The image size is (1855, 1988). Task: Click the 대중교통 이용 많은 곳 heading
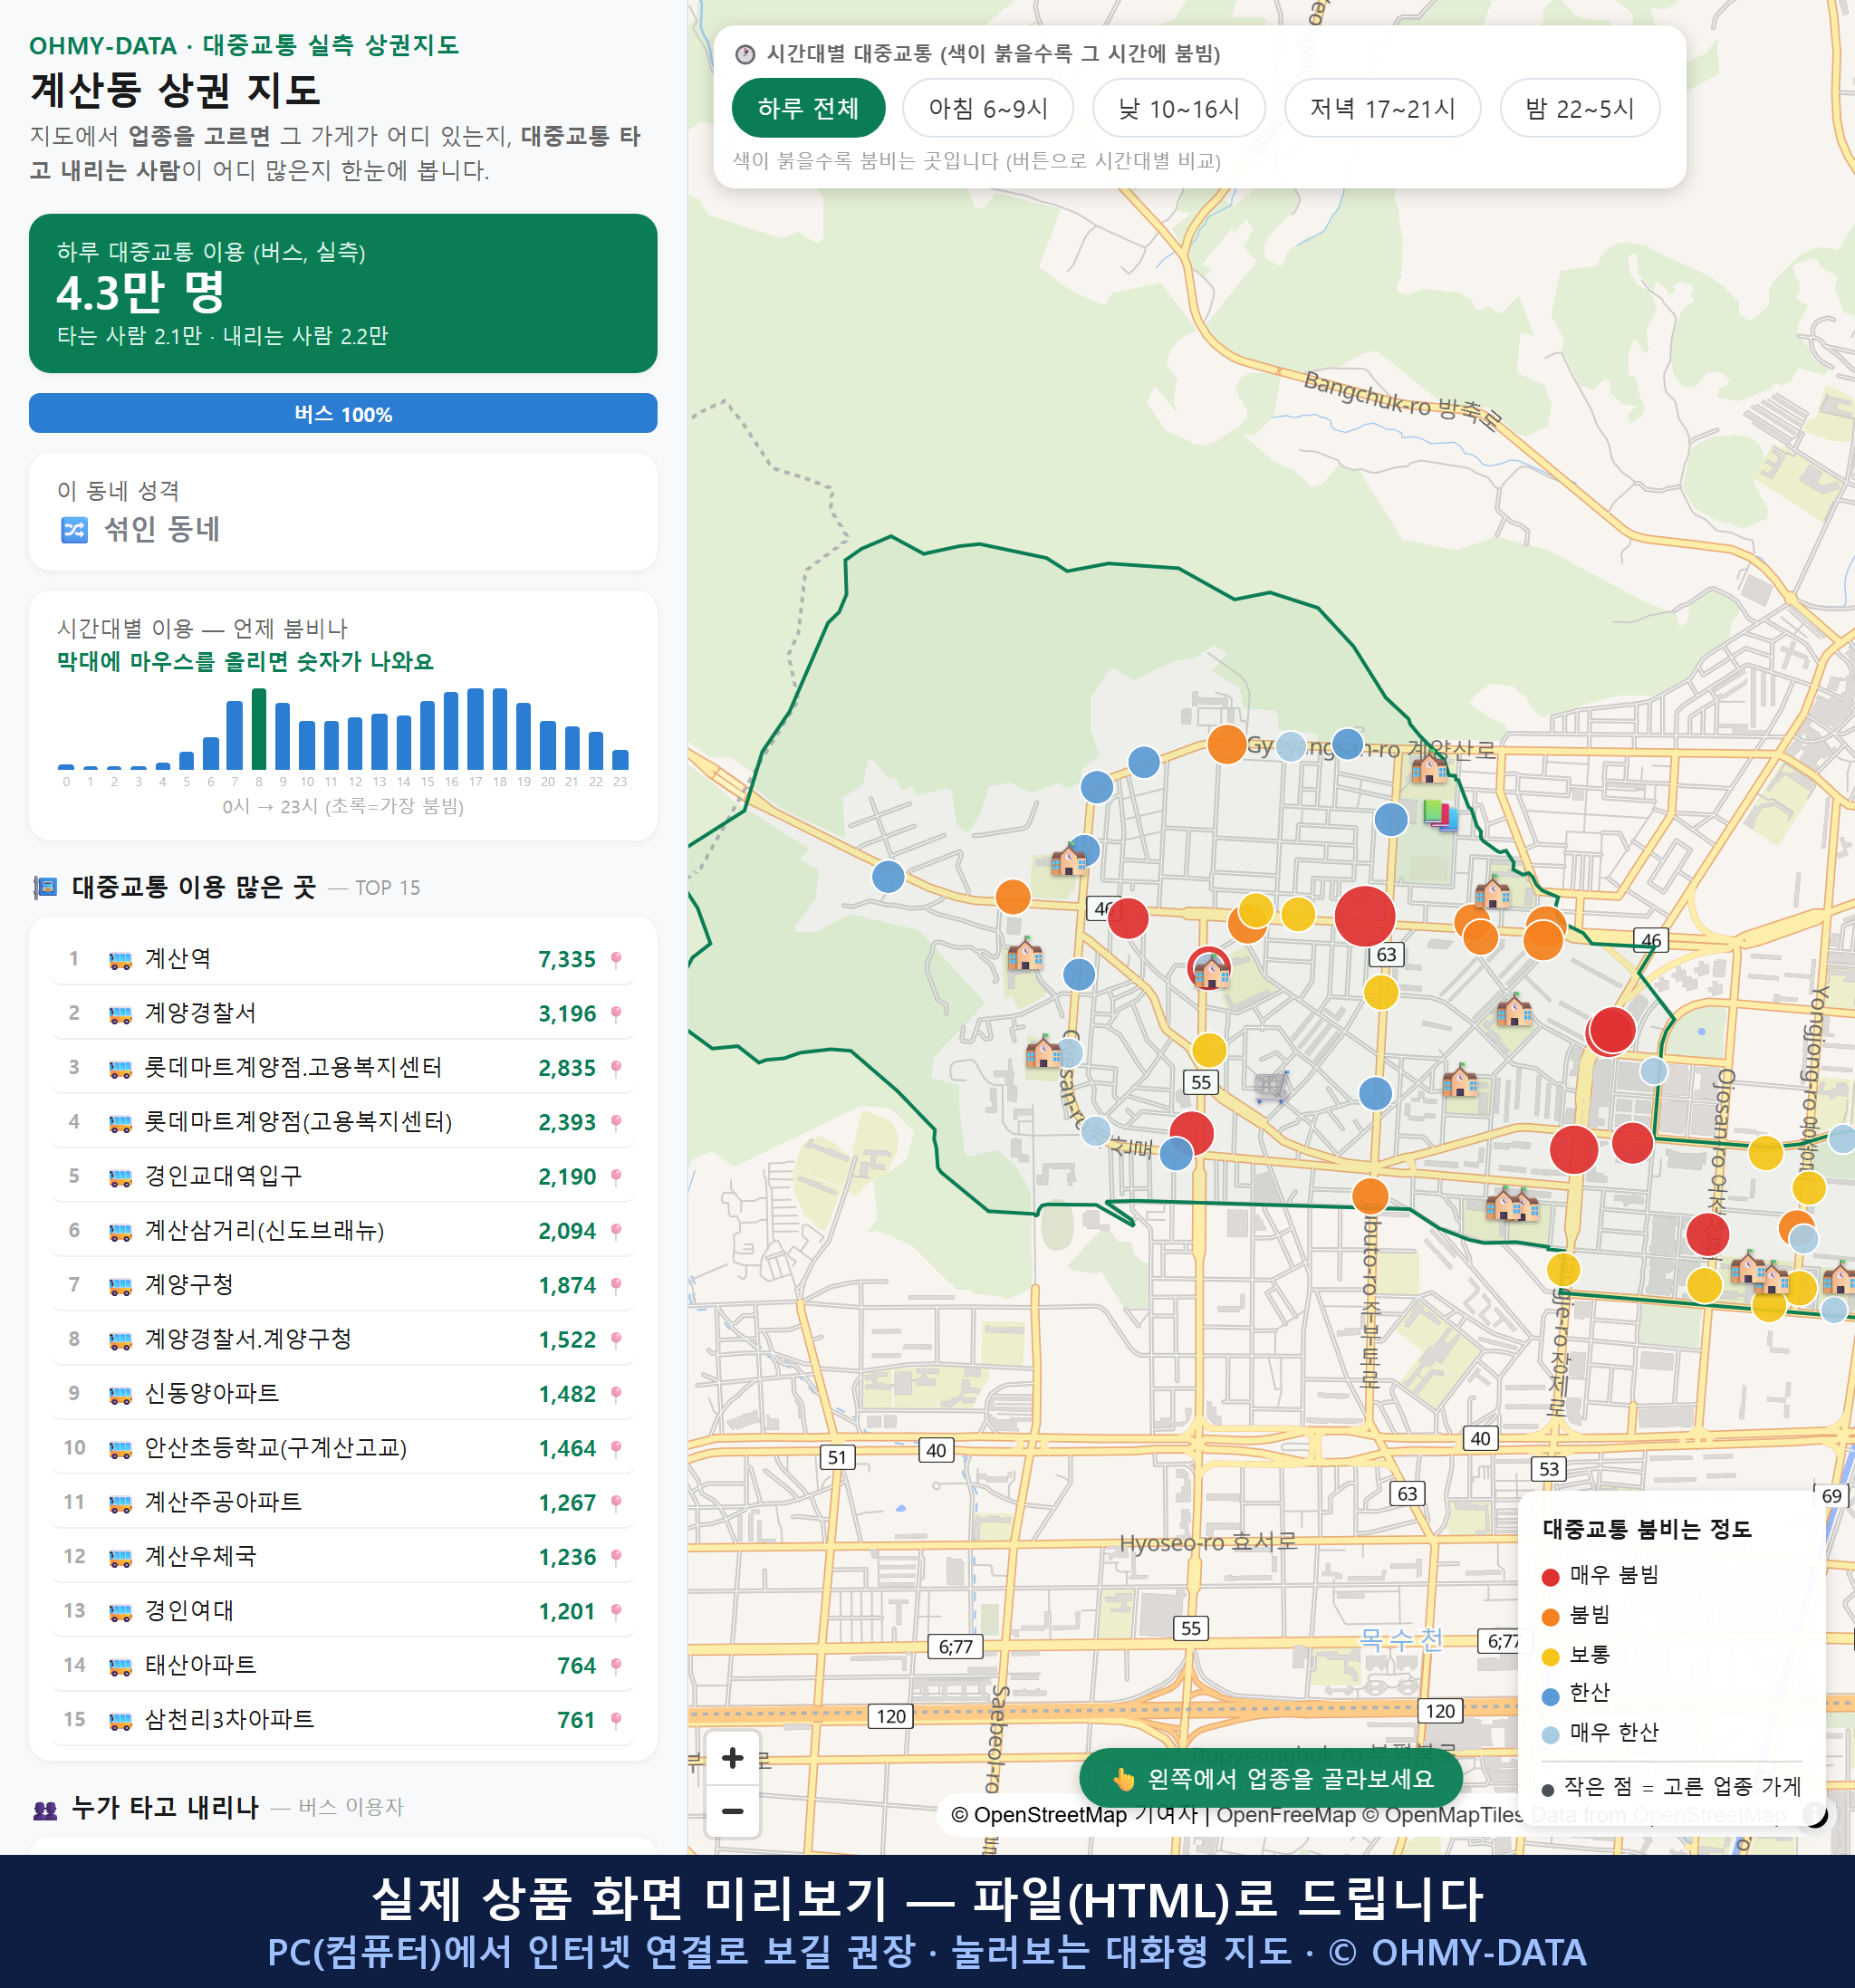coord(194,887)
